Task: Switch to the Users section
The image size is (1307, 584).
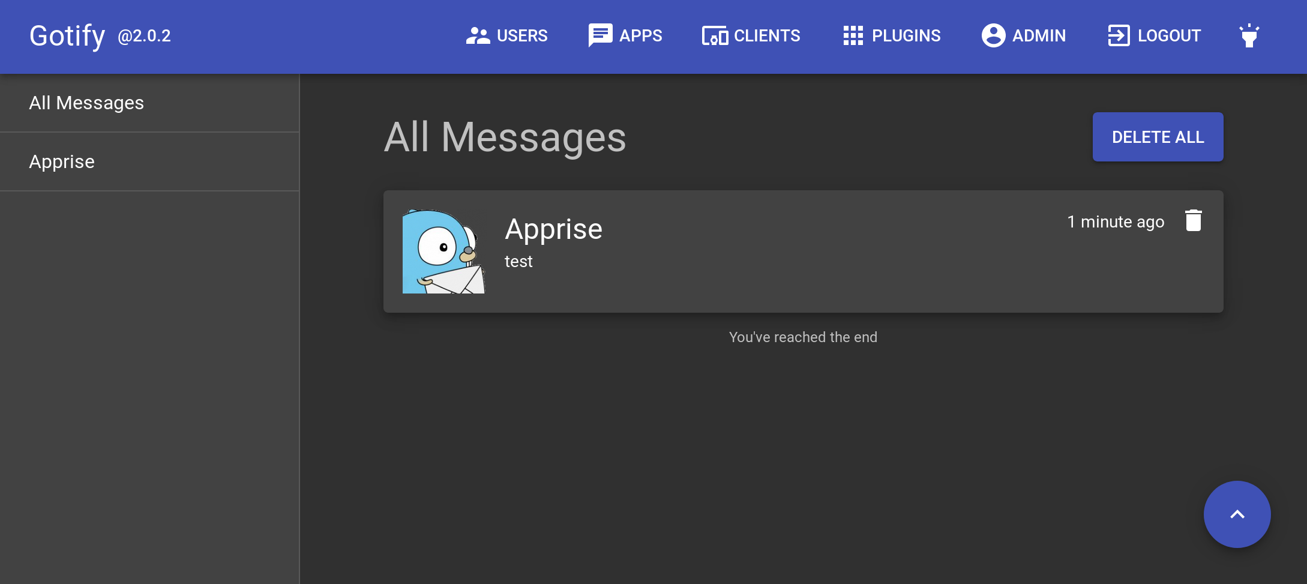Action: (x=521, y=35)
